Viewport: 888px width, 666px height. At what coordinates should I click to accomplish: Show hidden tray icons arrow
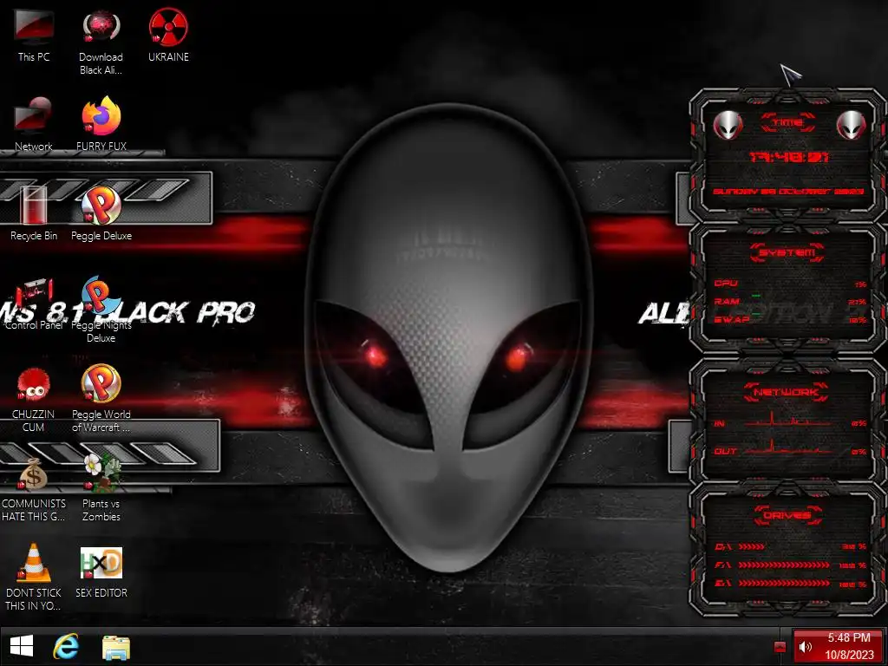780,647
